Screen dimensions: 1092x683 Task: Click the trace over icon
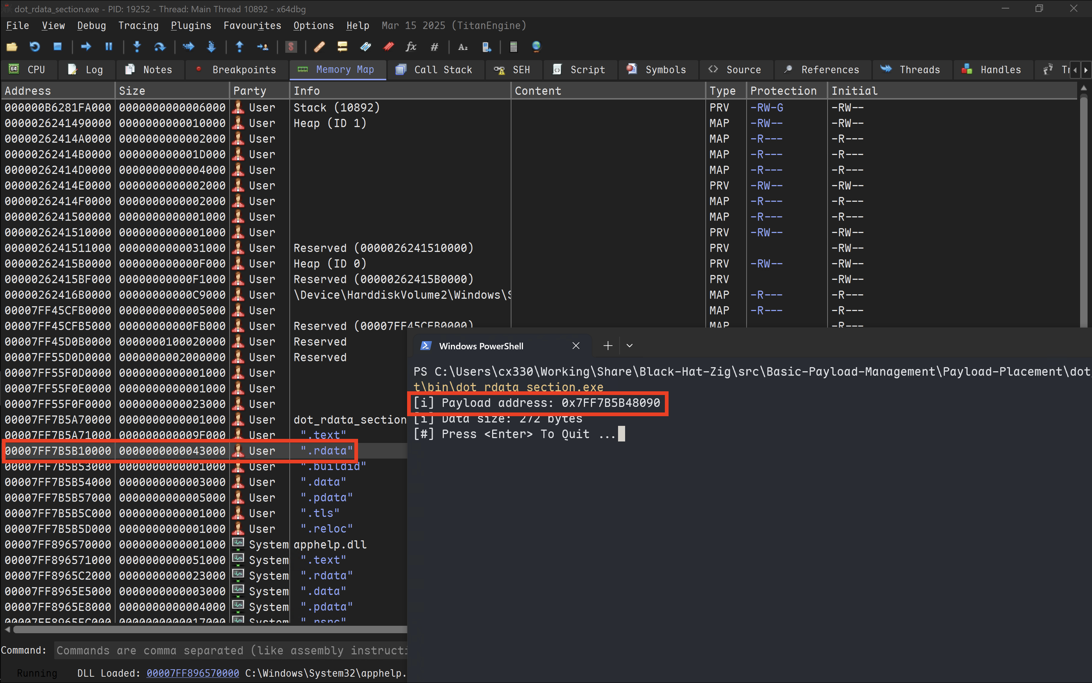click(211, 46)
